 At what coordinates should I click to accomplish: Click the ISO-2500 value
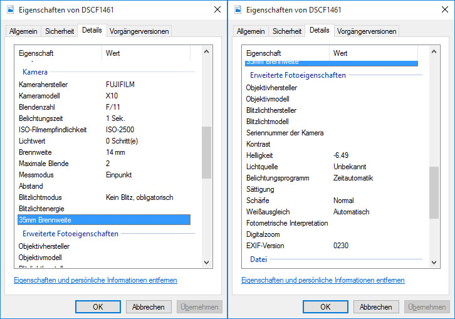120,130
